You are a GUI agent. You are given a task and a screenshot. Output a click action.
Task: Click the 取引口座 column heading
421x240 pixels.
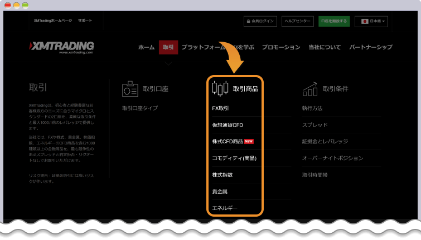[x=156, y=89]
